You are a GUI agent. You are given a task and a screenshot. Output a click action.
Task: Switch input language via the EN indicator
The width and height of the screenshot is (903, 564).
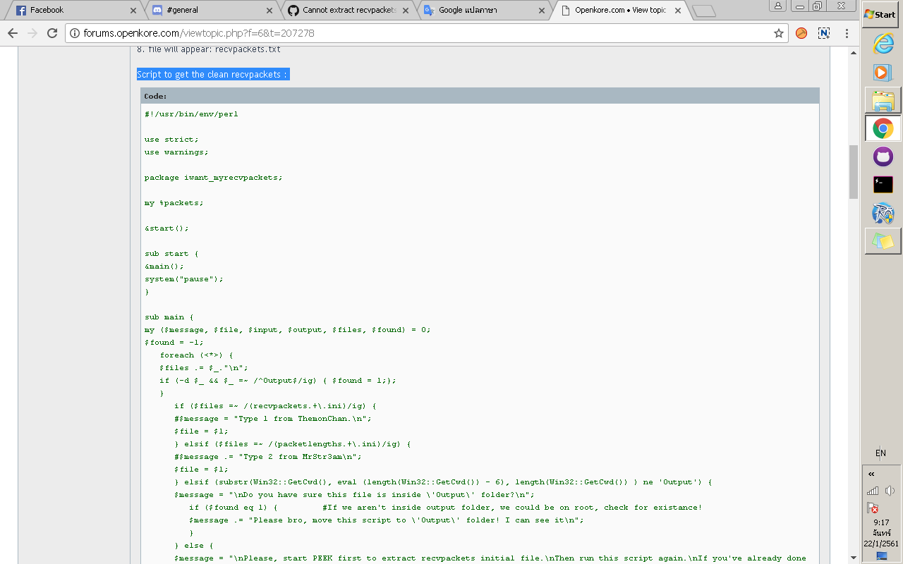880,453
